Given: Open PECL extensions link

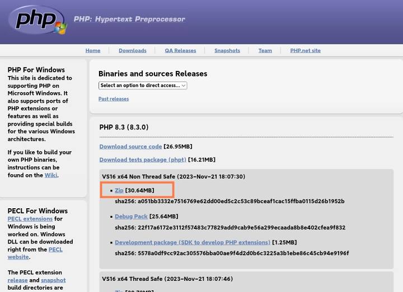Looking at the screenshot, I should pyautogui.click(x=30, y=219).
